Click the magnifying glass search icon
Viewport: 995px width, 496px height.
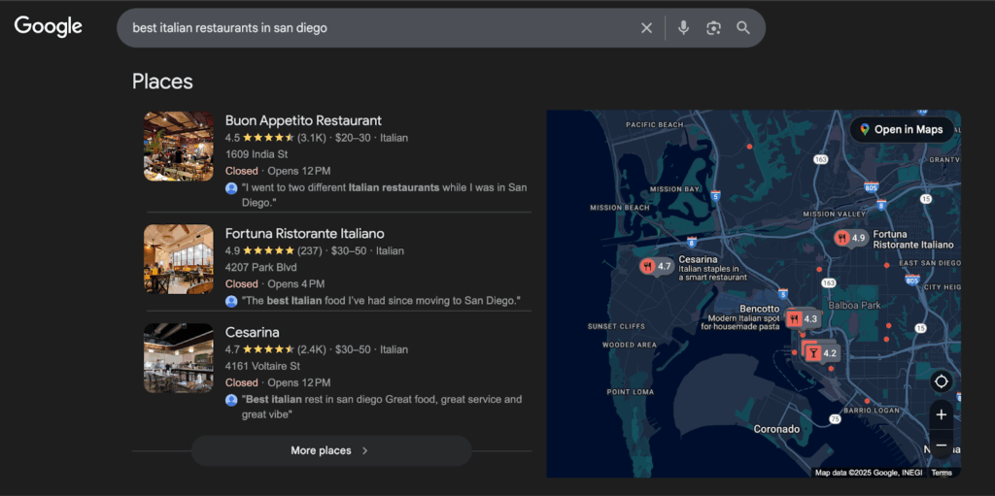[x=743, y=28]
